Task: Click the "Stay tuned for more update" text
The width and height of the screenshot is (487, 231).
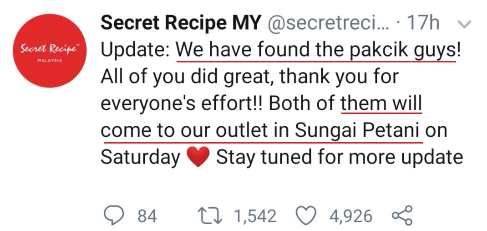Action: point(339,157)
